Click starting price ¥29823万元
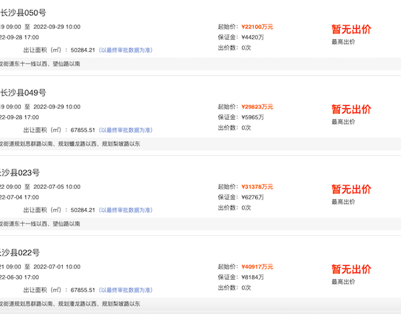The image size is (401, 314). (x=257, y=106)
